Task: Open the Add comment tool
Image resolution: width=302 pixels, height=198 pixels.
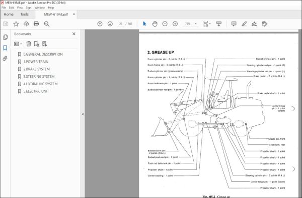Action: point(234,24)
